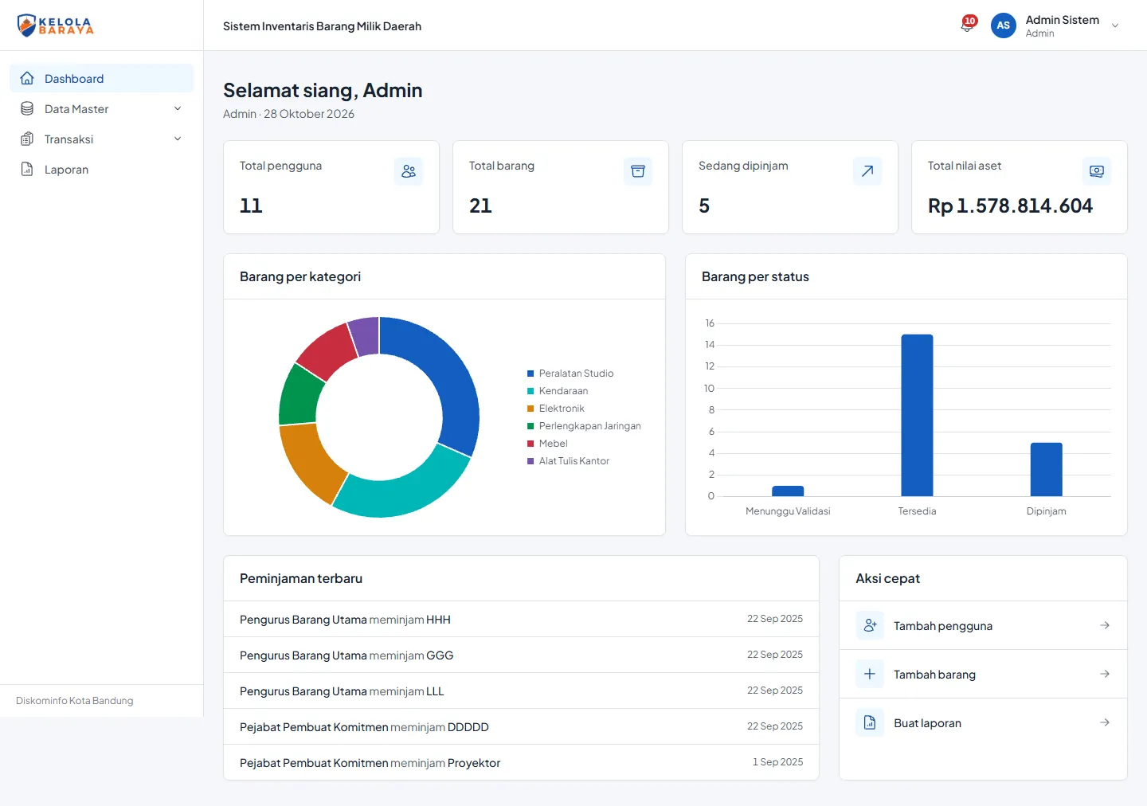The image size is (1147, 806).
Task: Click the arrow beside Buat laporan
Action: click(x=1105, y=722)
